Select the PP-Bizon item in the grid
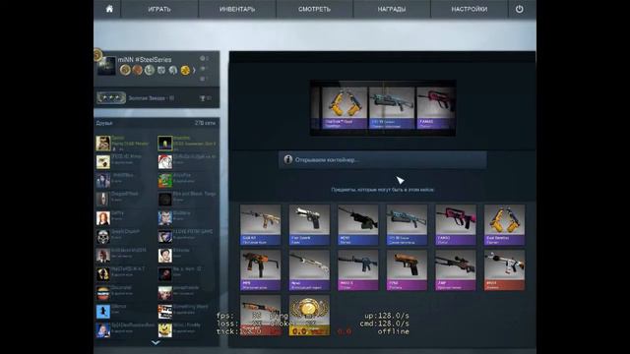This screenshot has height=354, width=630. pos(407,225)
